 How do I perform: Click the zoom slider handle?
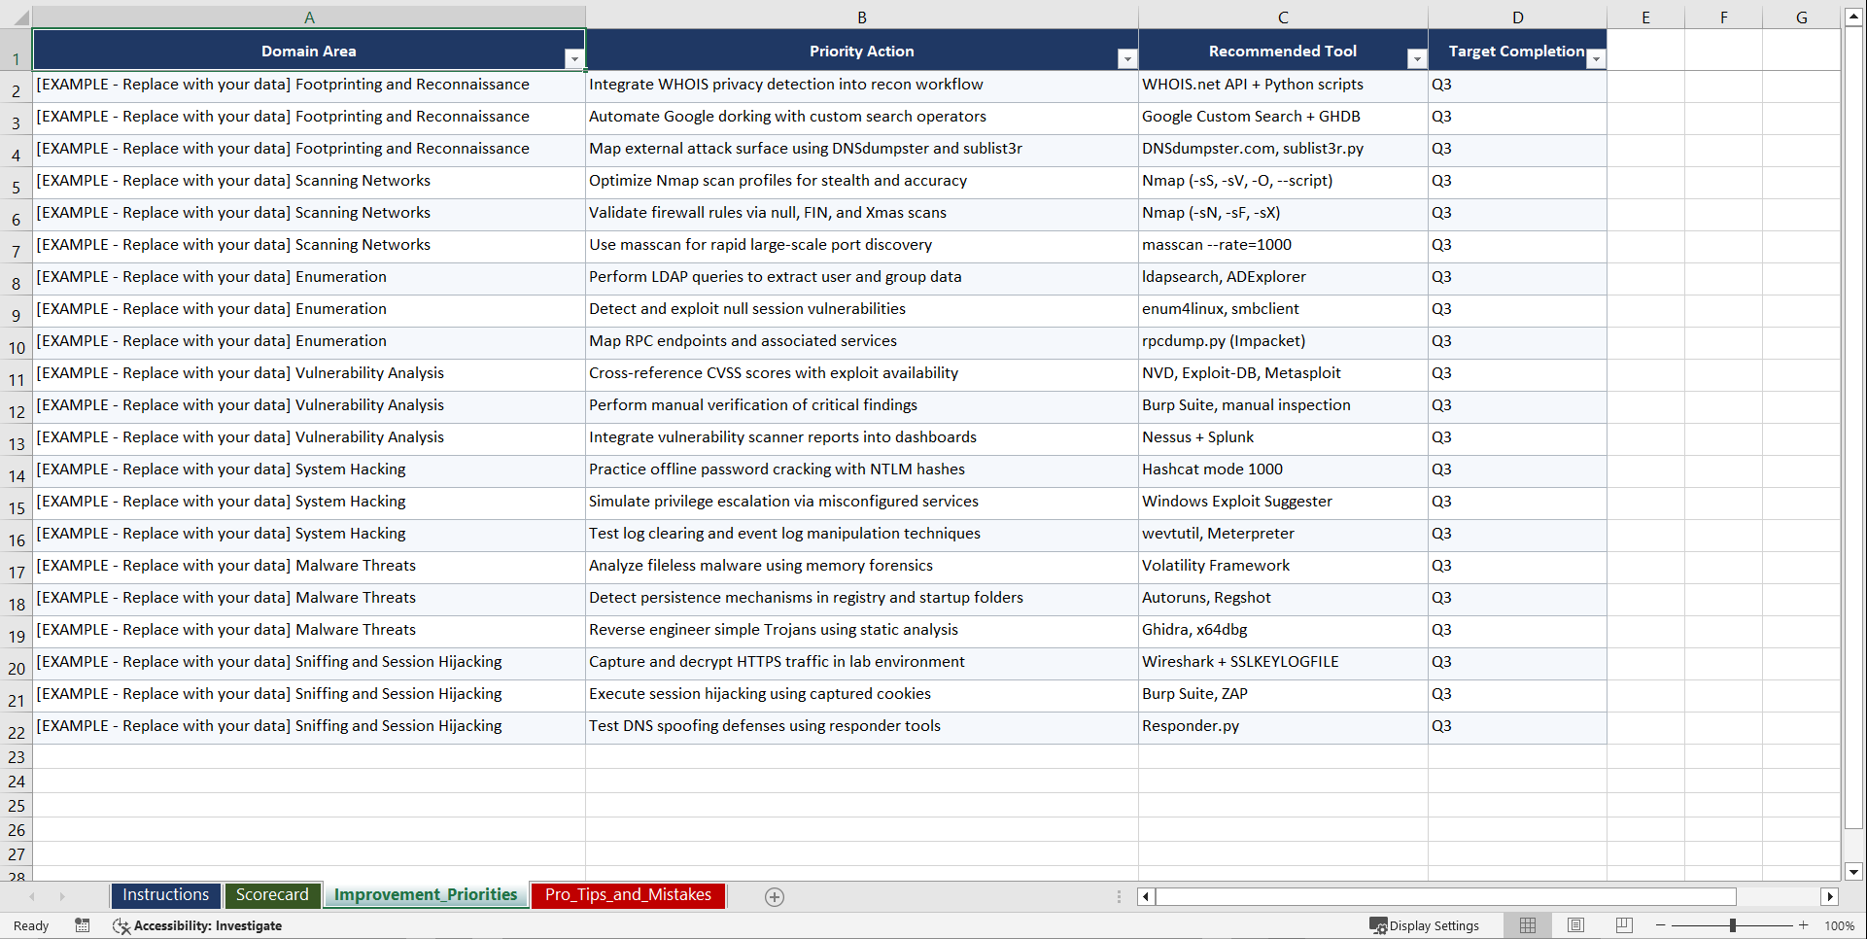[x=1733, y=925]
